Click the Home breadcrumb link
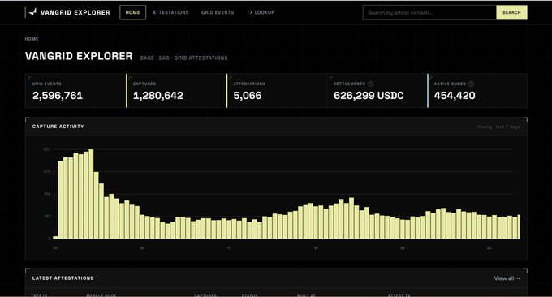552x297 pixels. (x=32, y=39)
